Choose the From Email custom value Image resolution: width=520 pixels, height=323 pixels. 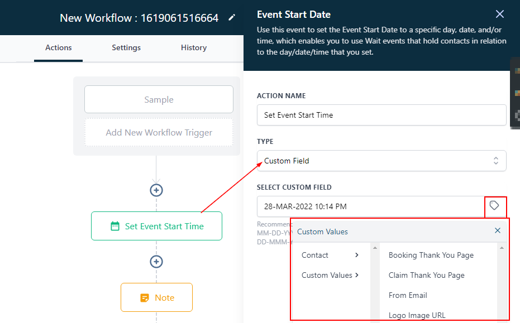tap(408, 295)
